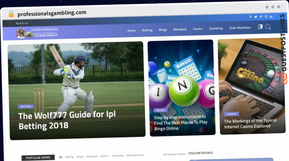289x161 pixels.
Task: Open the Find Best Places Play Bingo article
Action: point(181,123)
